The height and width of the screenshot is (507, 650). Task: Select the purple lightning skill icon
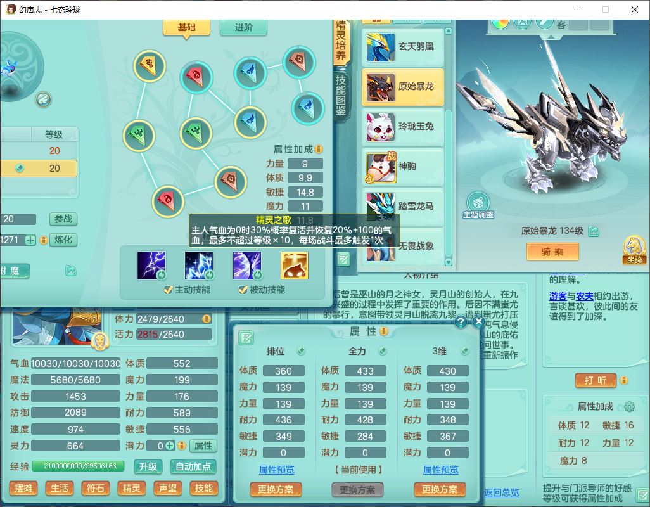tap(151, 266)
